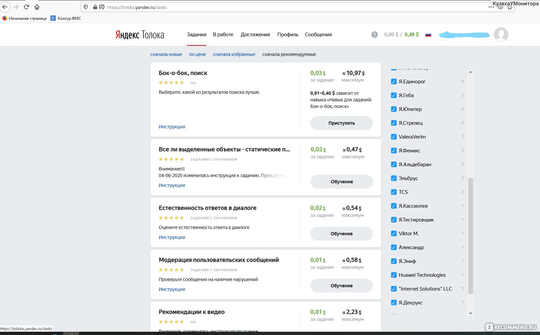540x335 pixels.
Task: Sort tasks by сначала новые
Action: coord(166,54)
